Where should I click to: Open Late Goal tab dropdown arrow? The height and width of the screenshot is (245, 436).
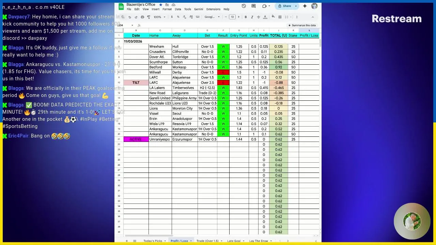243,241
